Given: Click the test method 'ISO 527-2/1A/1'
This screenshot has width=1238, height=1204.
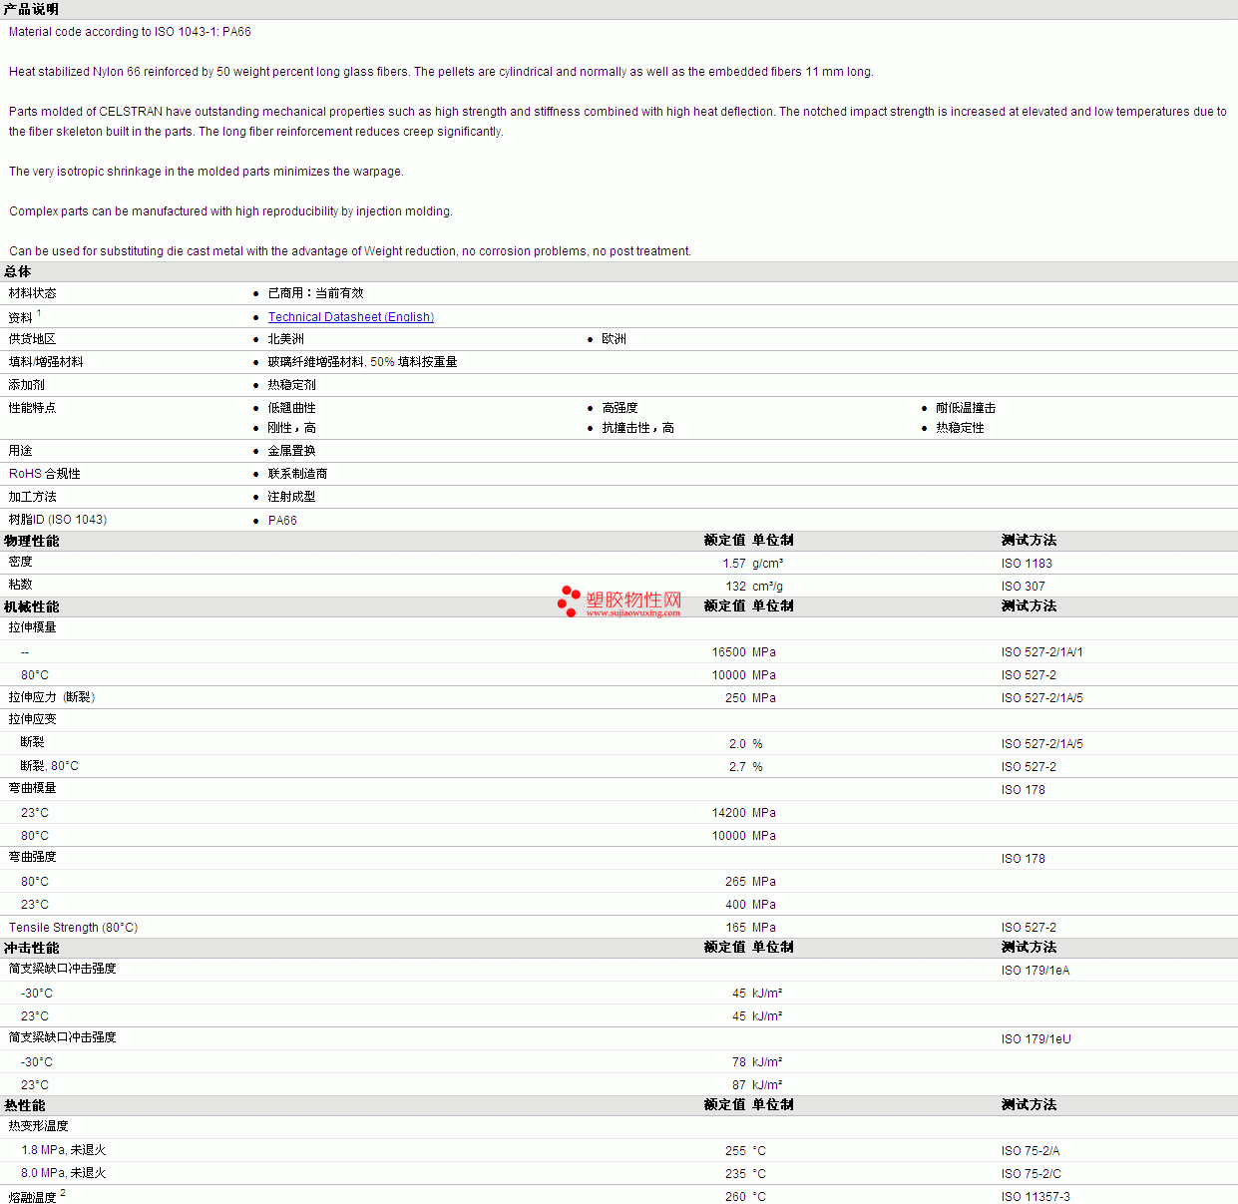Looking at the screenshot, I should (1041, 652).
